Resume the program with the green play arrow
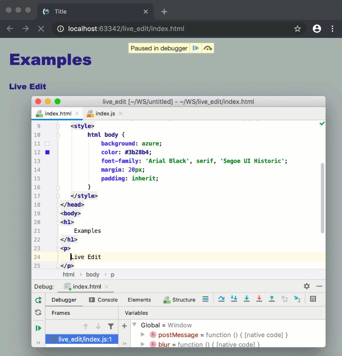 [x=38, y=328]
